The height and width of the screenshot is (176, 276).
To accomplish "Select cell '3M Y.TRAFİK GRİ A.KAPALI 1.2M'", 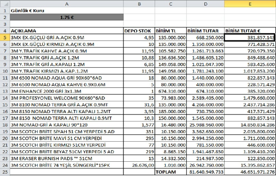I will (x=67, y=64).
